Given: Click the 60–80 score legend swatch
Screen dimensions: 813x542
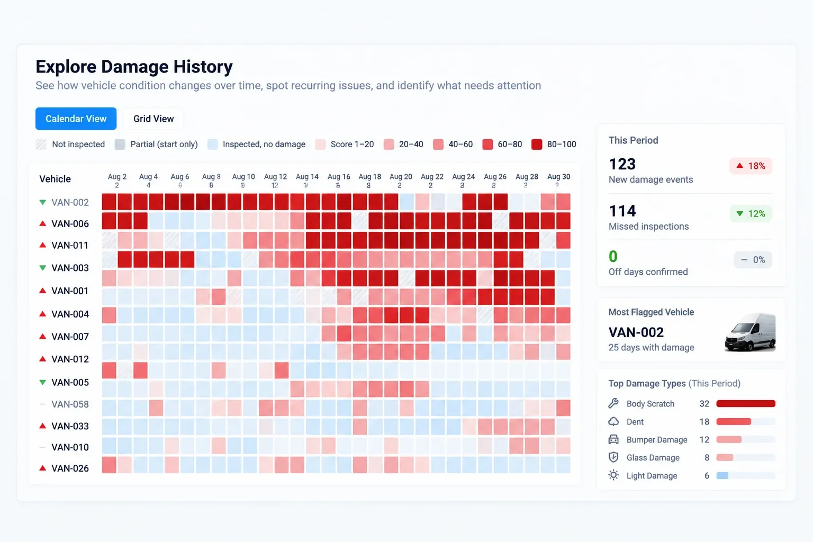Looking at the screenshot, I should click(x=487, y=144).
